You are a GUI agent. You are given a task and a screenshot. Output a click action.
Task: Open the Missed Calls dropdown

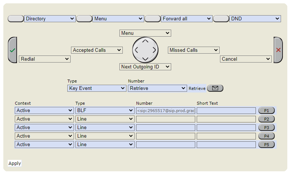tap(193, 50)
